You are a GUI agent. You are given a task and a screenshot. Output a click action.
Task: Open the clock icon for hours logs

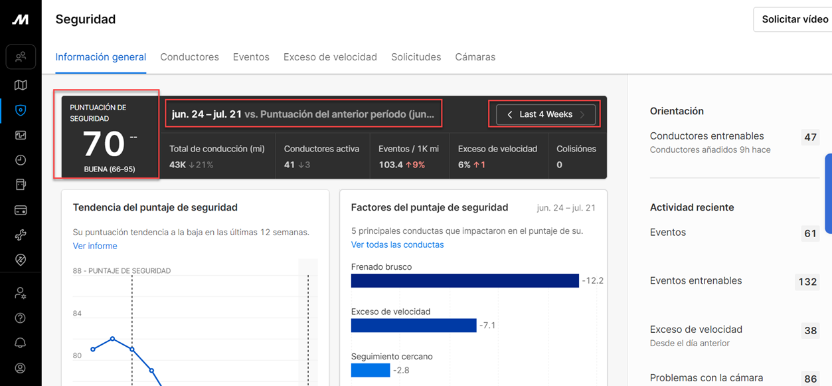(21, 160)
